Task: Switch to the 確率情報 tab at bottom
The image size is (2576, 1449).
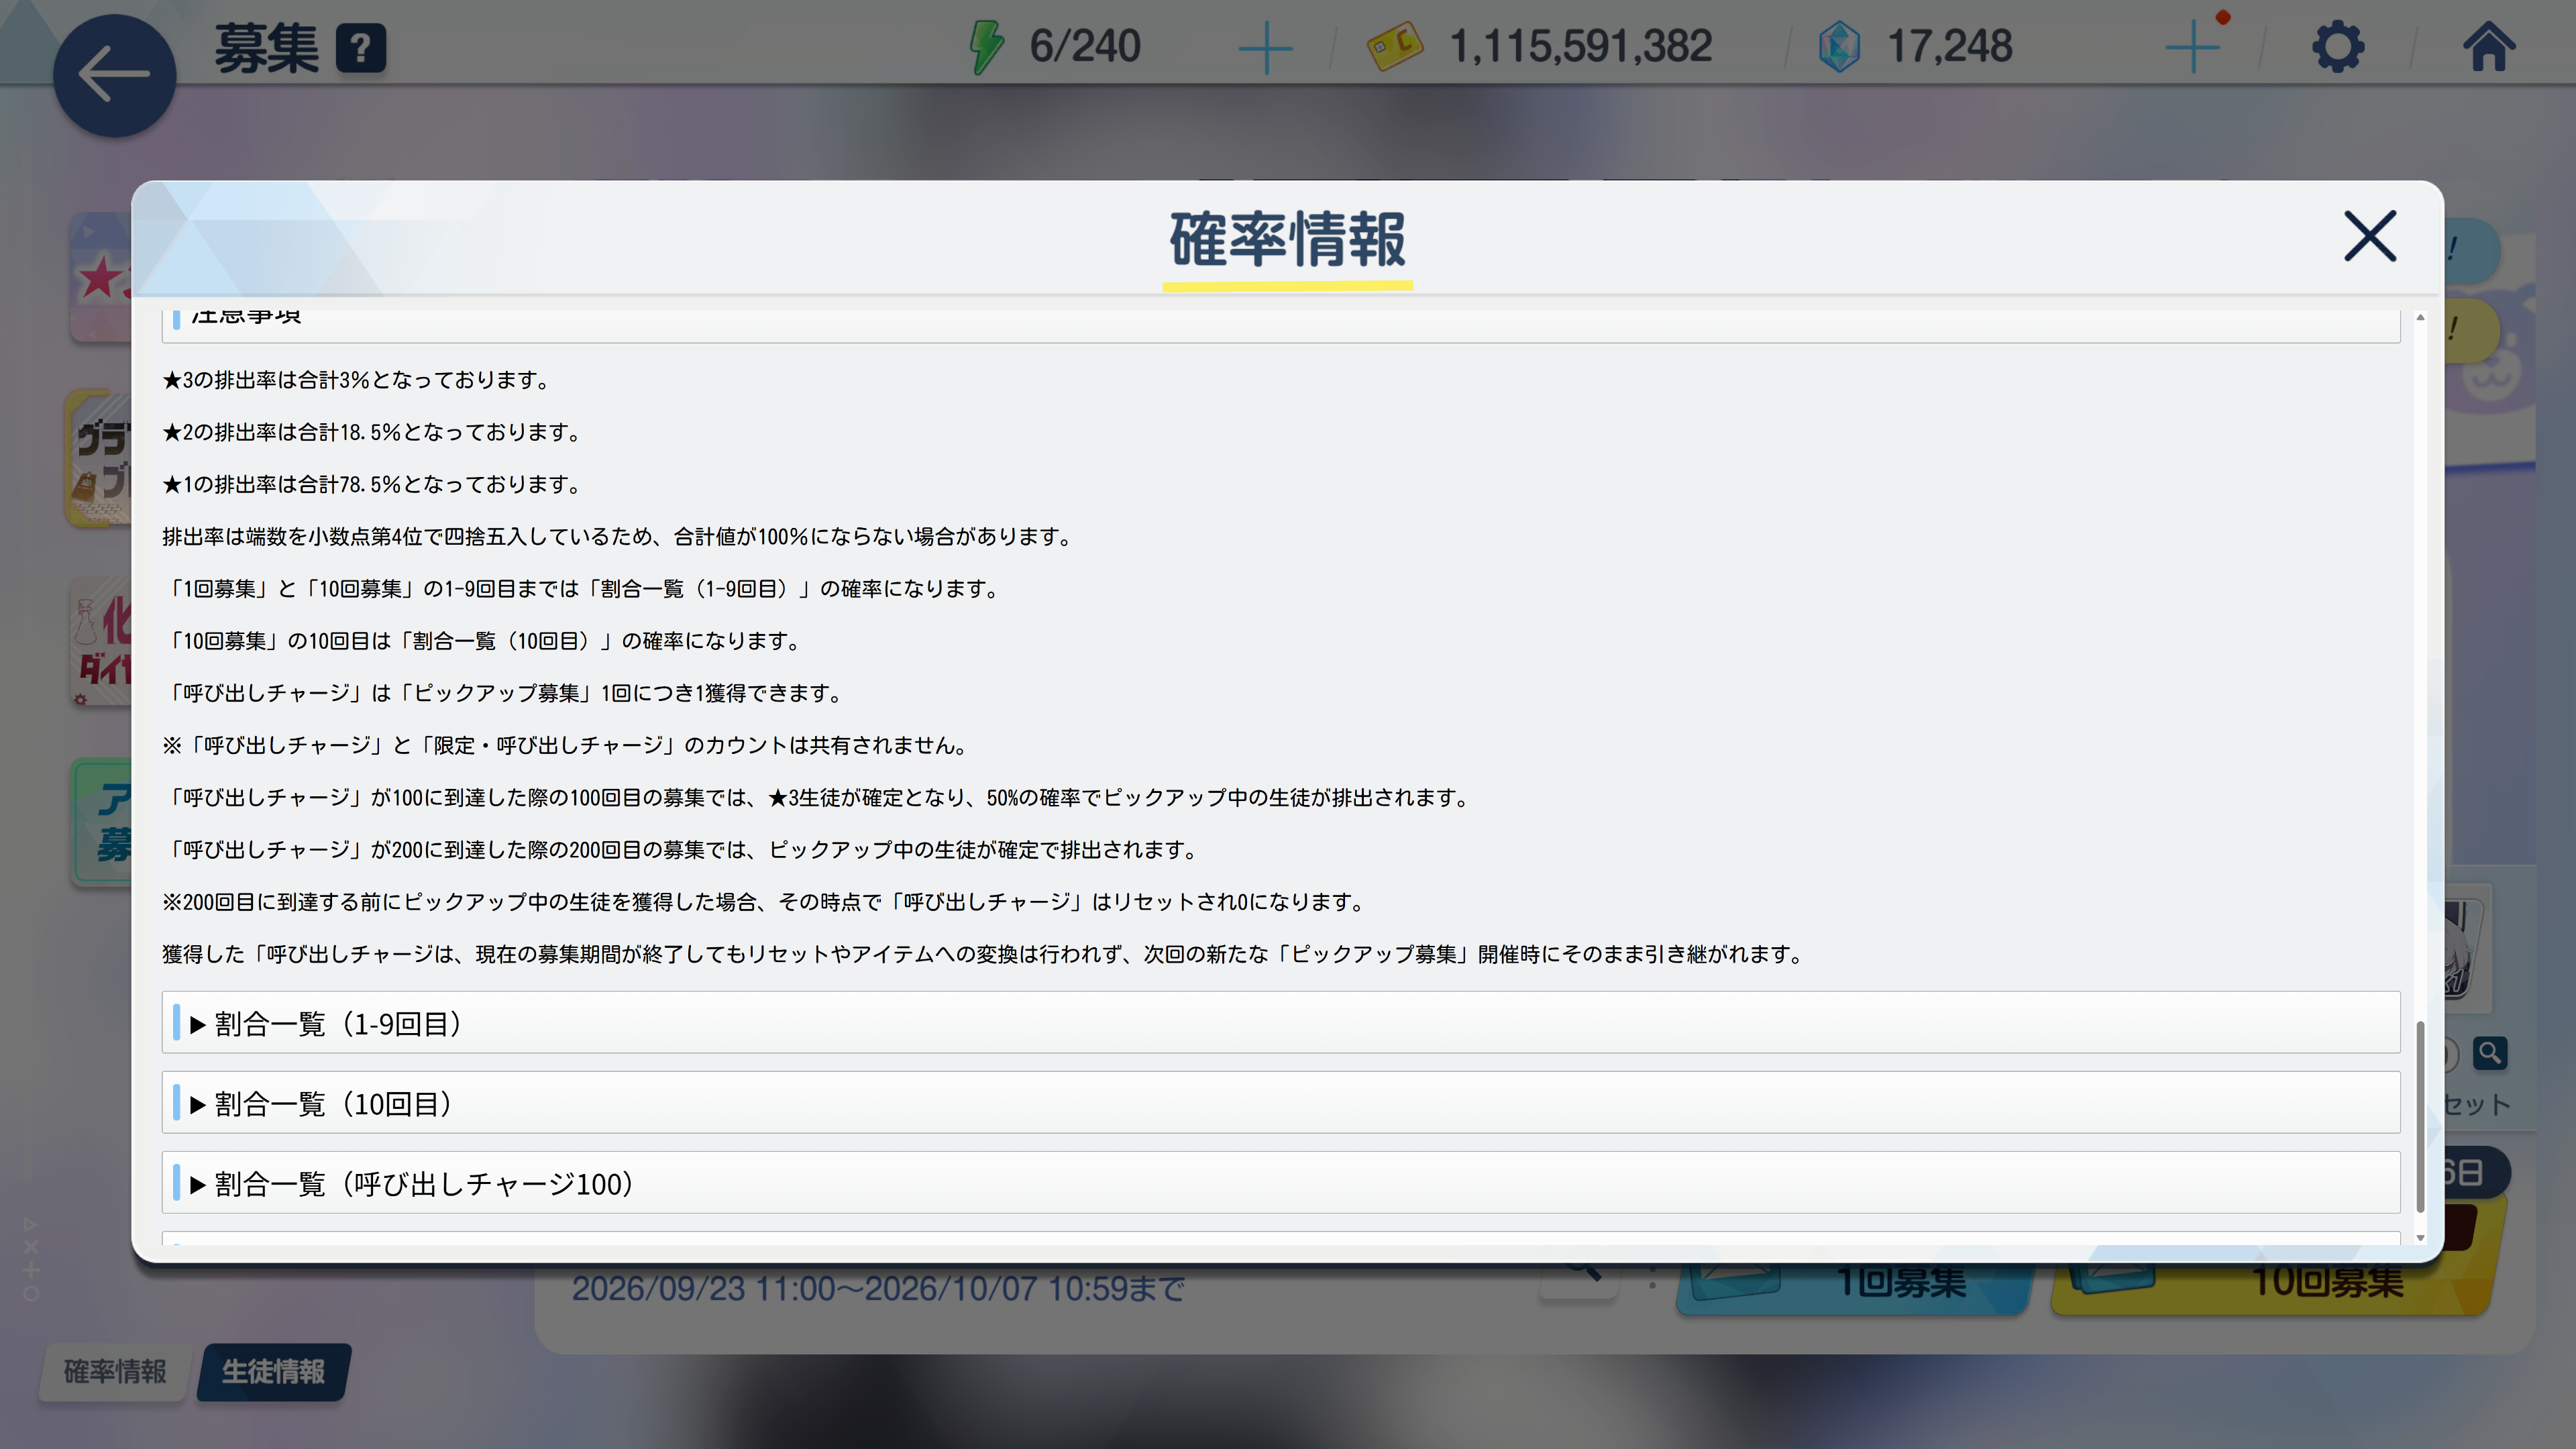Action: tap(115, 1371)
